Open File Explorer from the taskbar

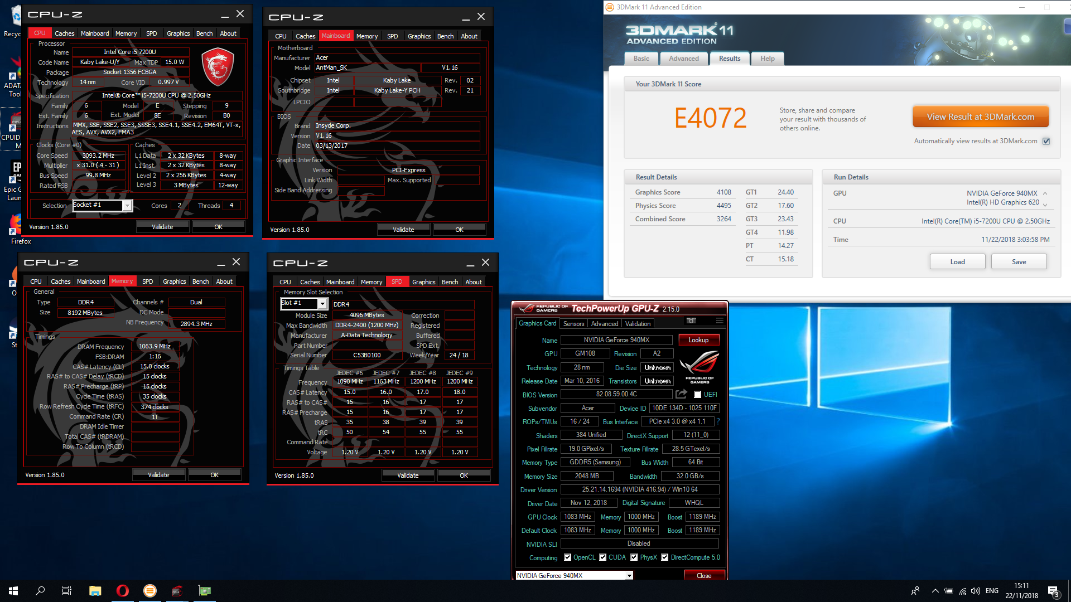point(95,591)
